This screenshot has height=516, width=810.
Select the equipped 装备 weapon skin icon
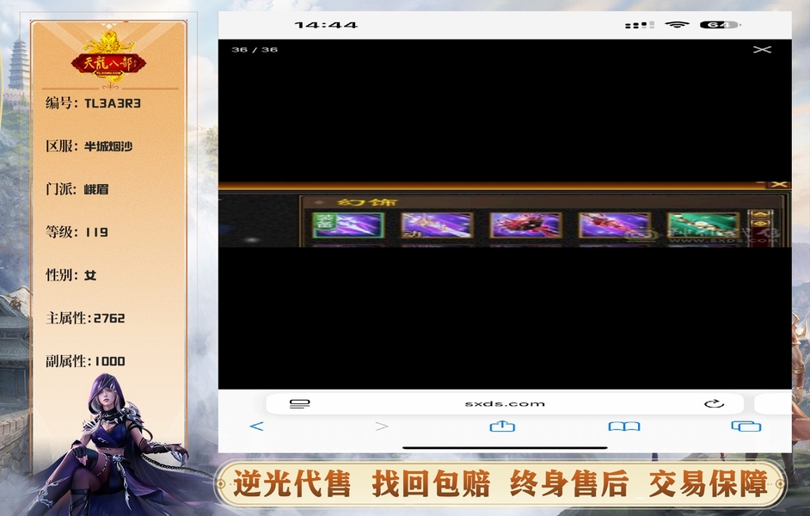(x=348, y=225)
